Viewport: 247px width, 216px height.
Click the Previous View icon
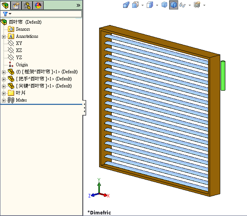coord(126,5)
